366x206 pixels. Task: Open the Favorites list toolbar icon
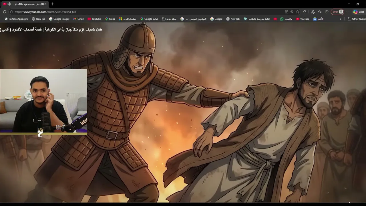320,12
